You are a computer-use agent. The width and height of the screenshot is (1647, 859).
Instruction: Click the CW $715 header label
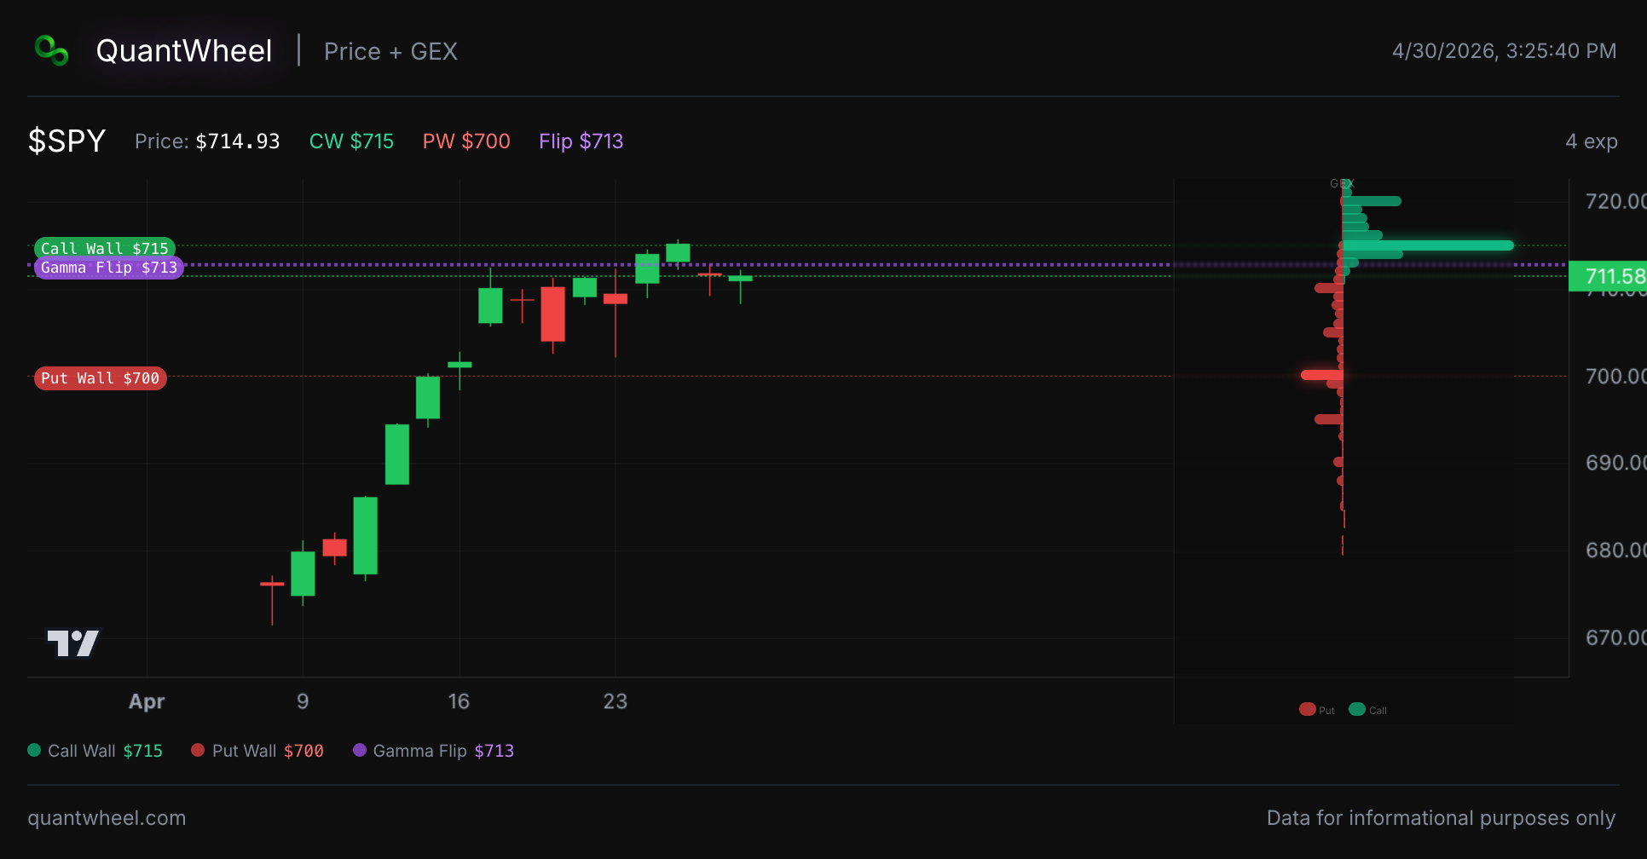[351, 141]
